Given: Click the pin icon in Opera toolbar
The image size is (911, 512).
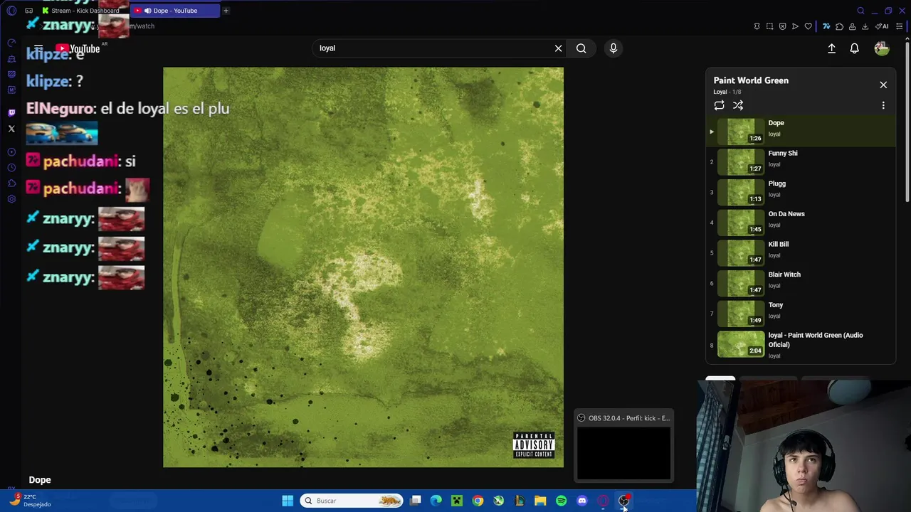Looking at the screenshot, I should click(757, 26).
